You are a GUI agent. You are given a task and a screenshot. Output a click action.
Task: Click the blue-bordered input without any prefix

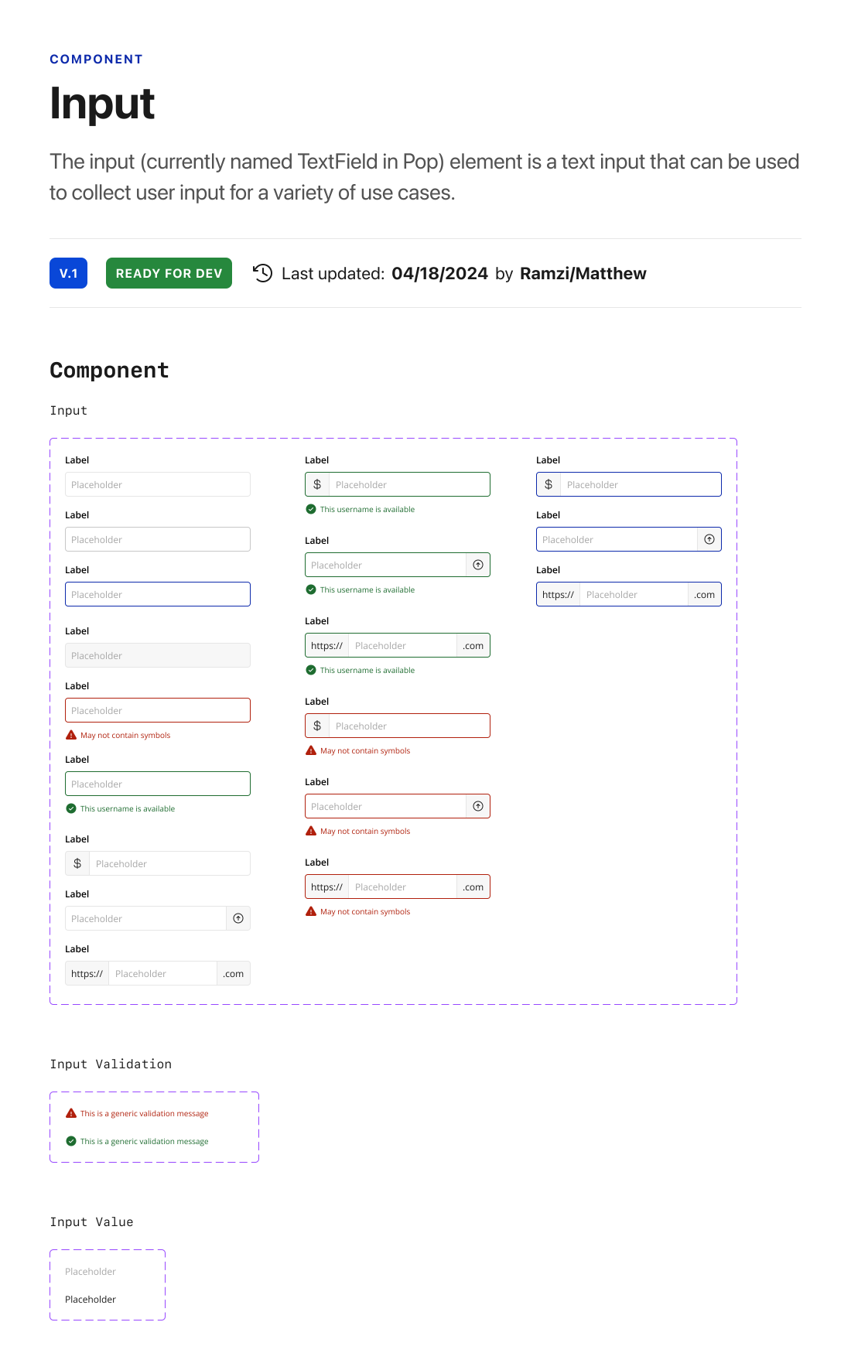tap(158, 594)
